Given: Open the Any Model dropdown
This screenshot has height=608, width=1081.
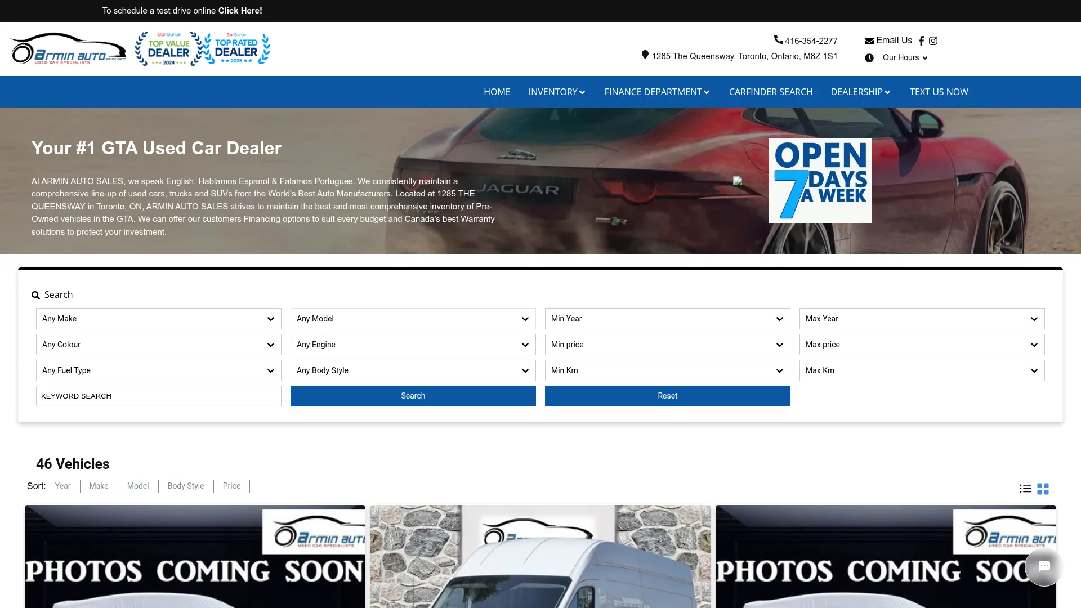Looking at the screenshot, I should point(413,319).
